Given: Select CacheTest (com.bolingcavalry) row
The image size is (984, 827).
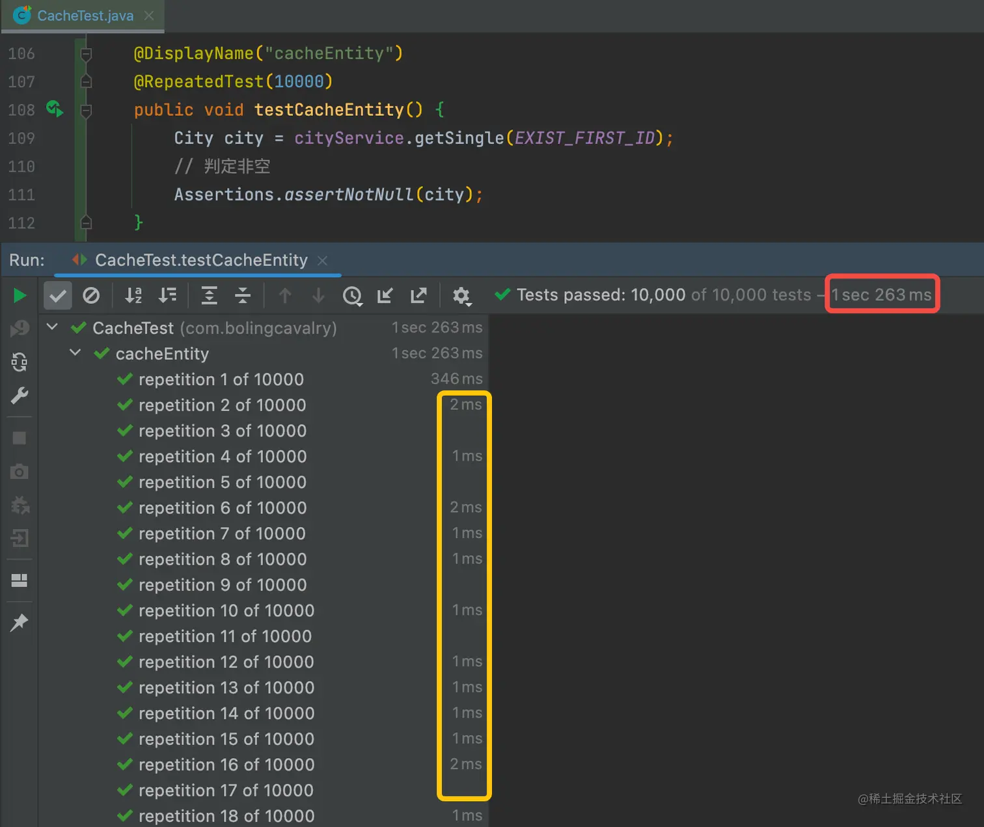Looking at the screenshot, I should (x=264, y=327).
